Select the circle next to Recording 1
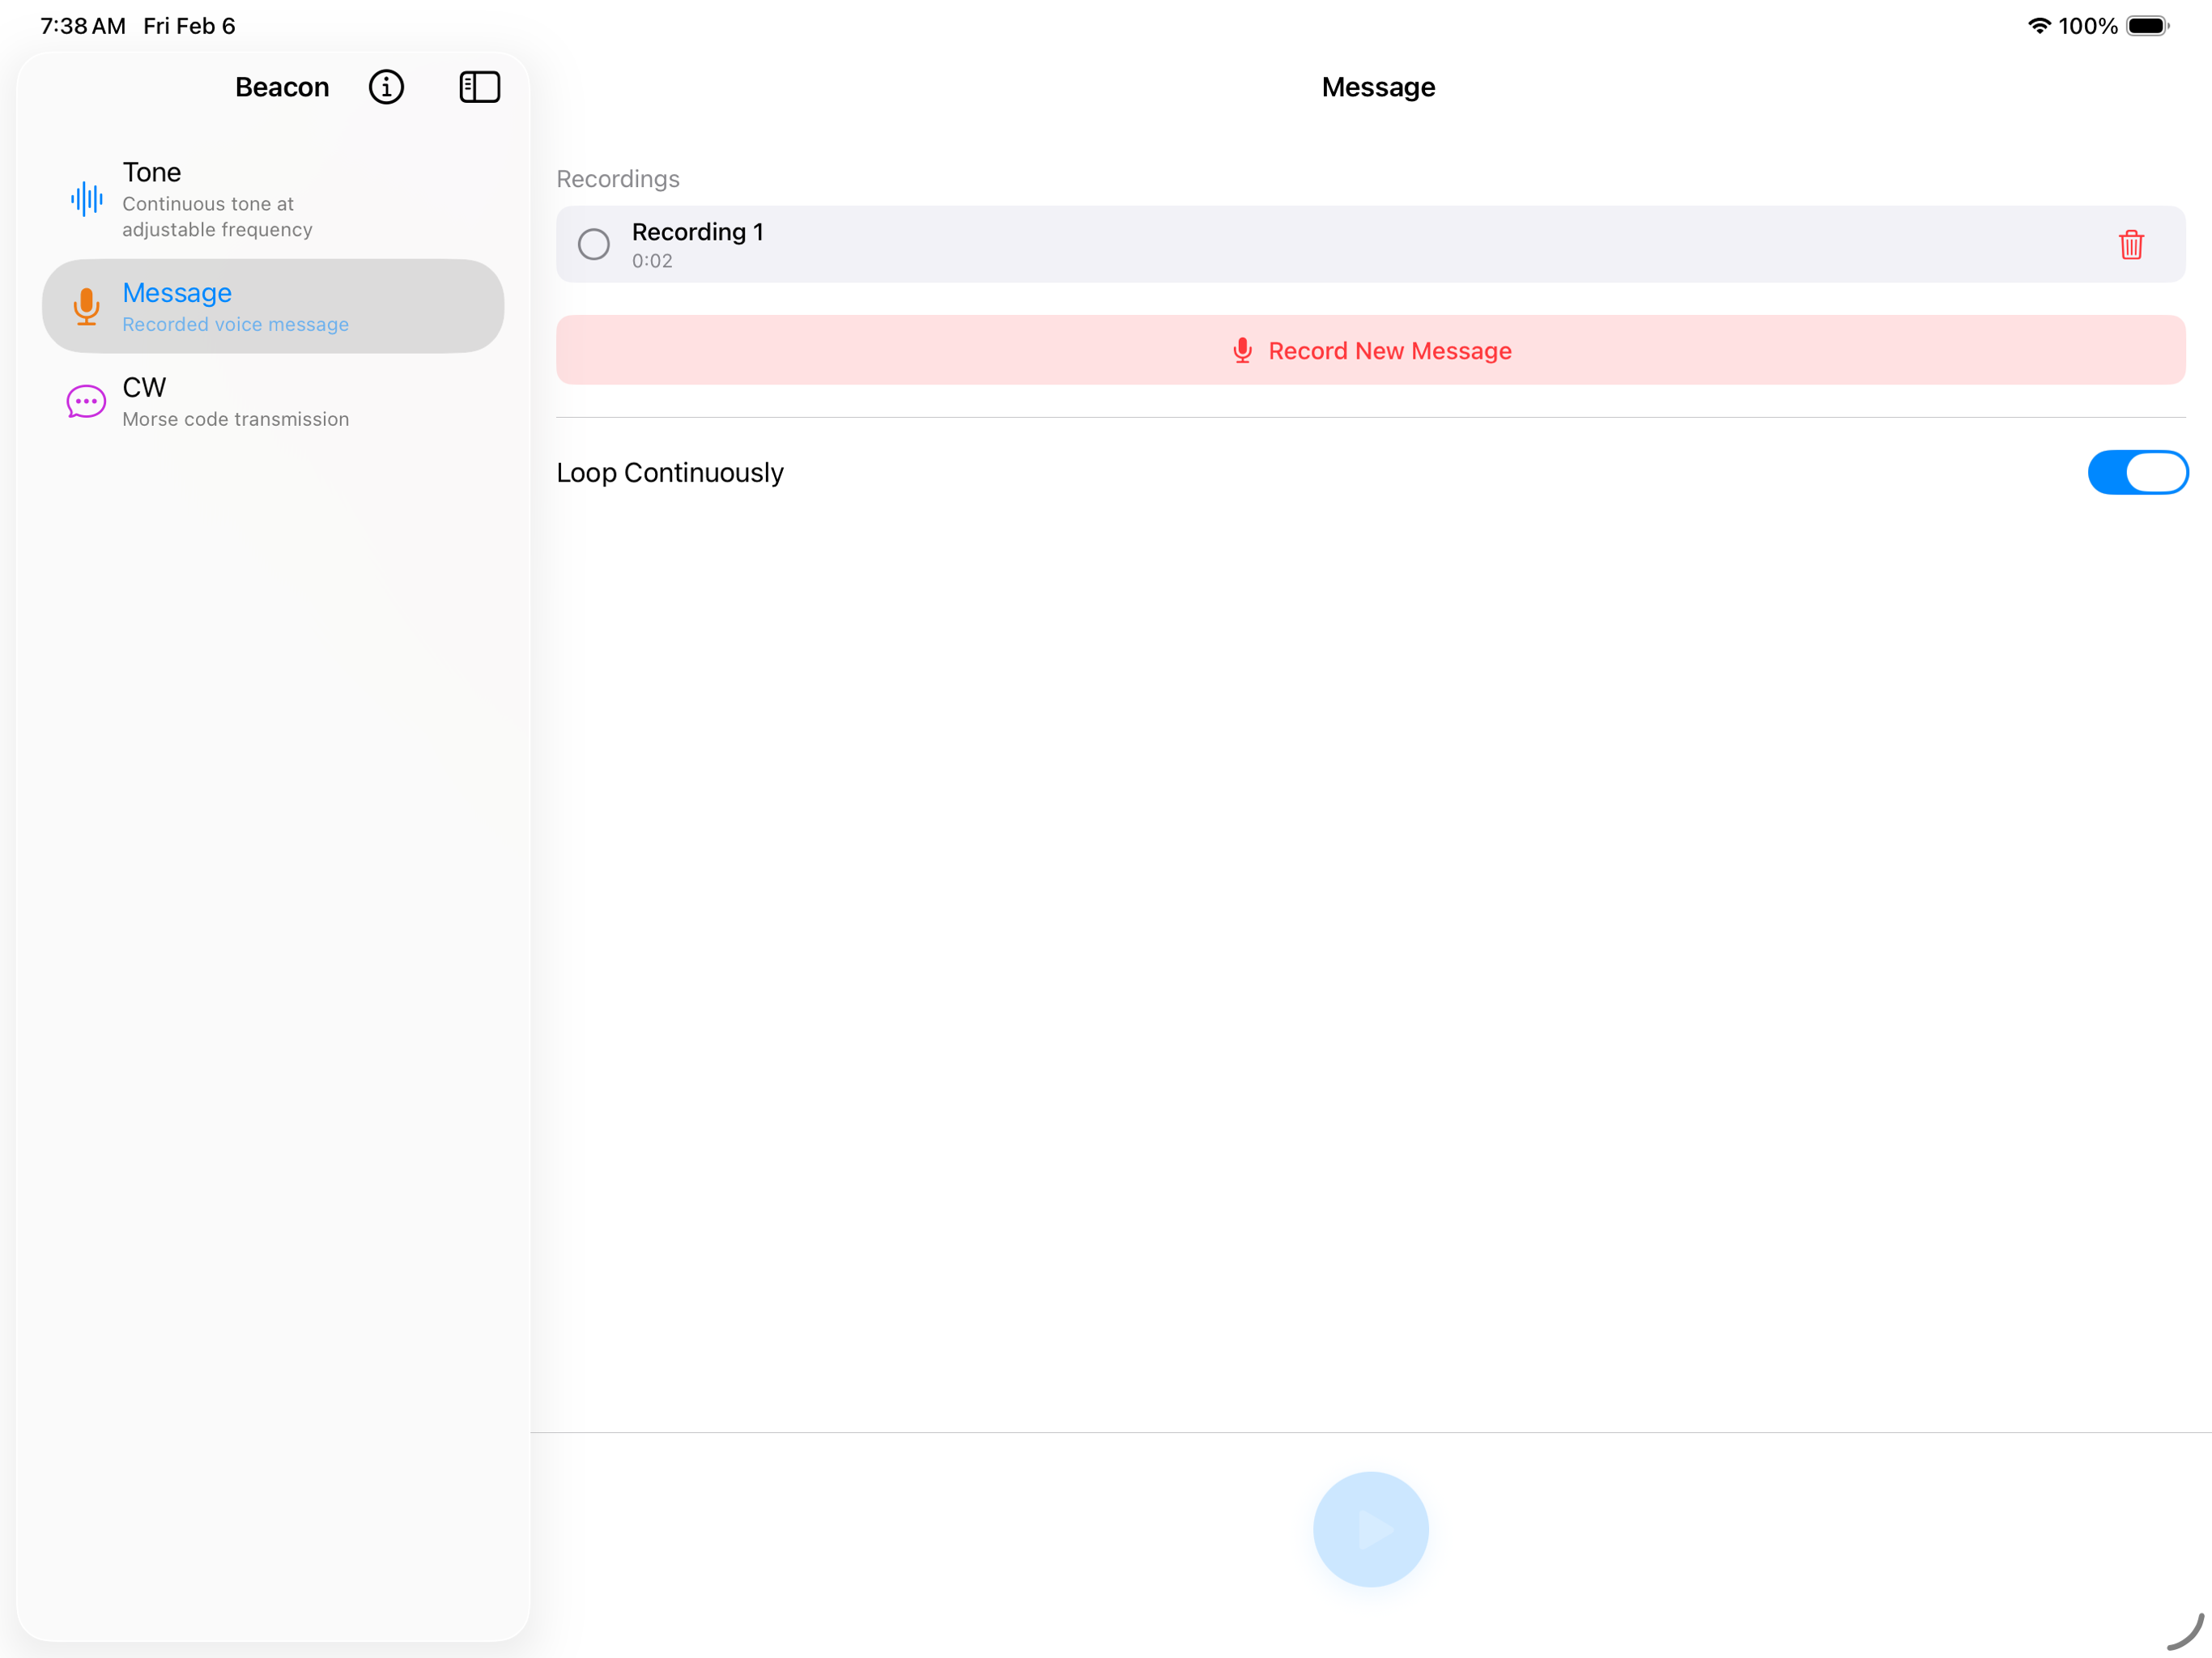The image size is (2212, 1658). [592, 244]
